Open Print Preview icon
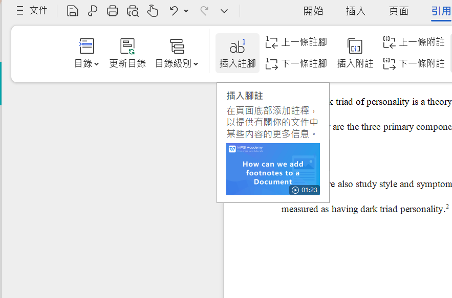452x298 pixels. 133,11
